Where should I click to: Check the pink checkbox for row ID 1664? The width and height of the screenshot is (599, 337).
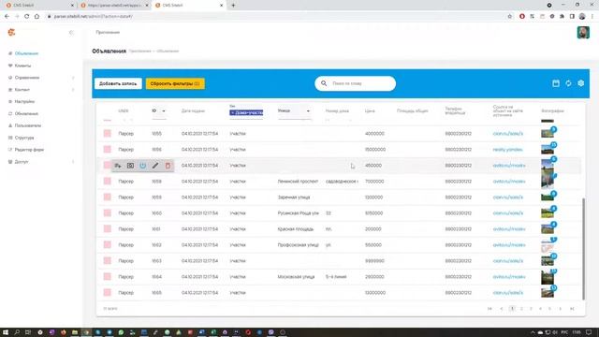(108, 277)
